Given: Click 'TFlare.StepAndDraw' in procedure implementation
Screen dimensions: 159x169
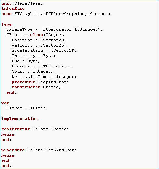Looking at the screenshot, I should tap(51, 150).
